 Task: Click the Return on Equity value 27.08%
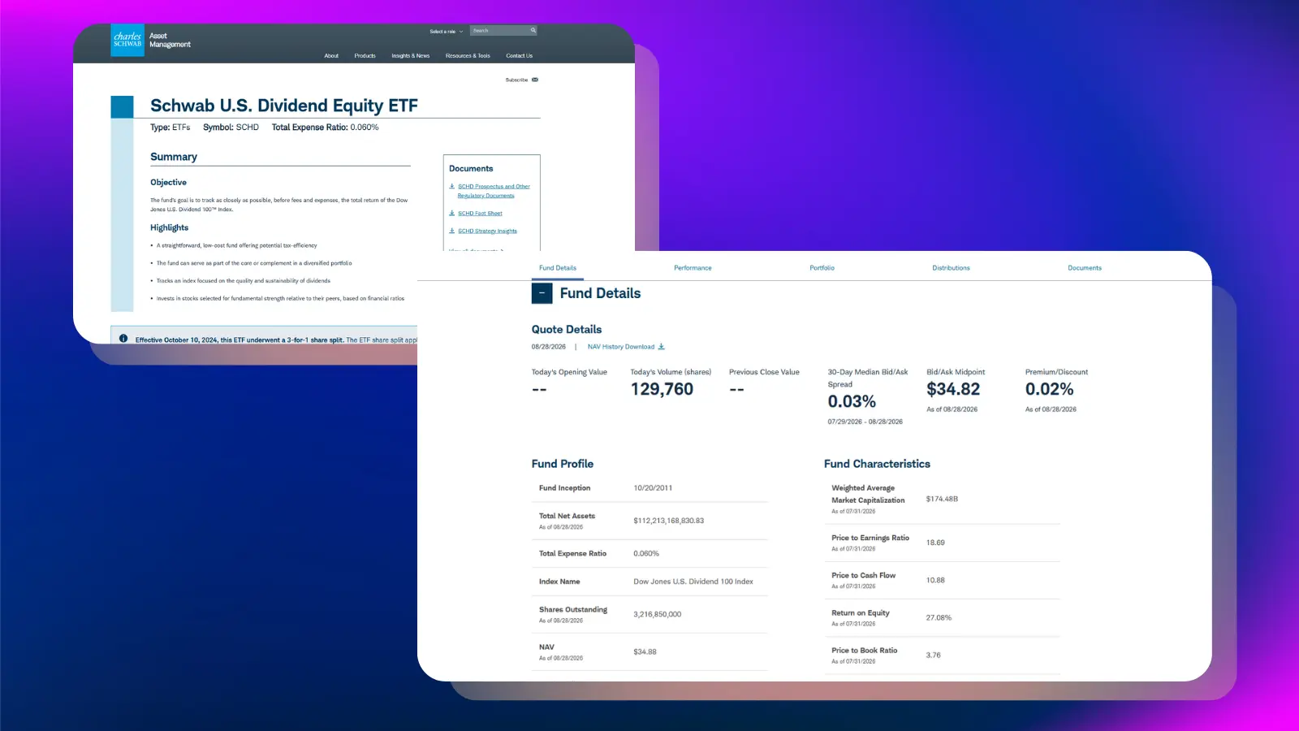[x=939, y=617]
